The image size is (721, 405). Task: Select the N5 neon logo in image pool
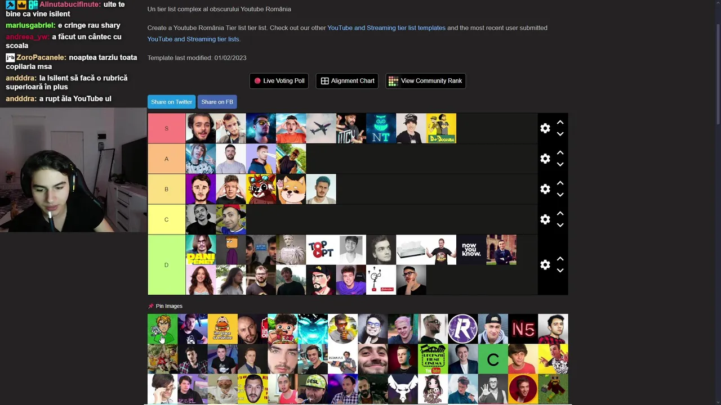[523, 328]
